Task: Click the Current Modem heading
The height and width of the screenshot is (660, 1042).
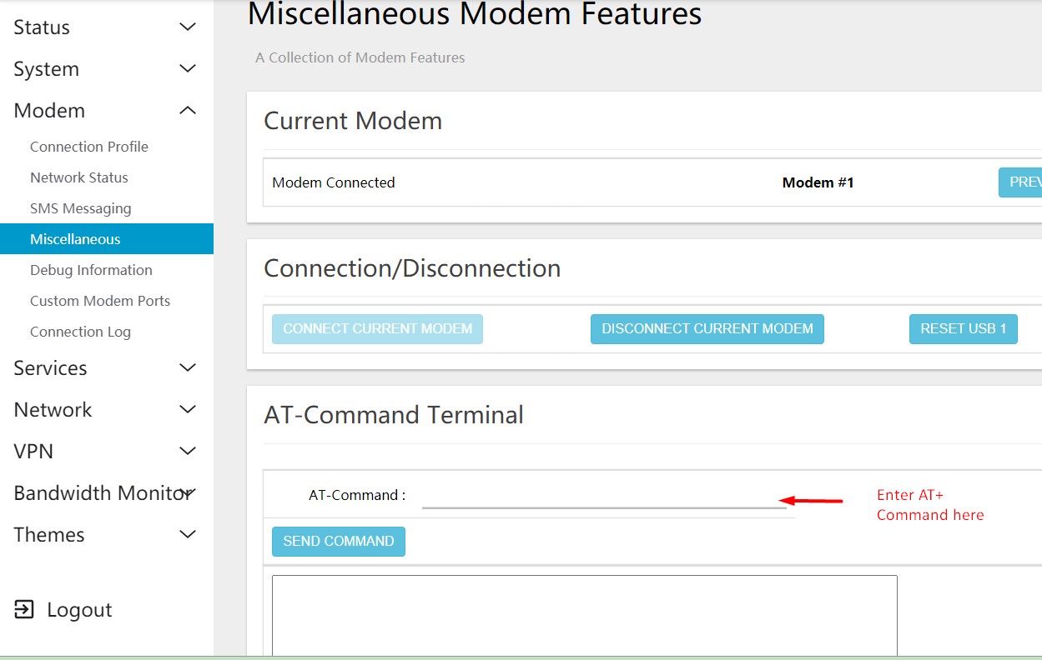Action: [353, 121]
